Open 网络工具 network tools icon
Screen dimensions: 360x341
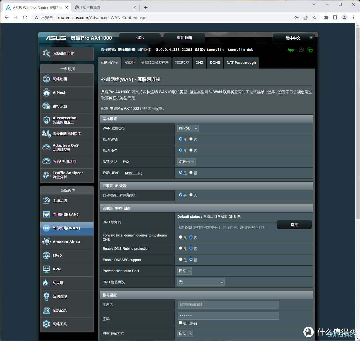pos(46,324)
